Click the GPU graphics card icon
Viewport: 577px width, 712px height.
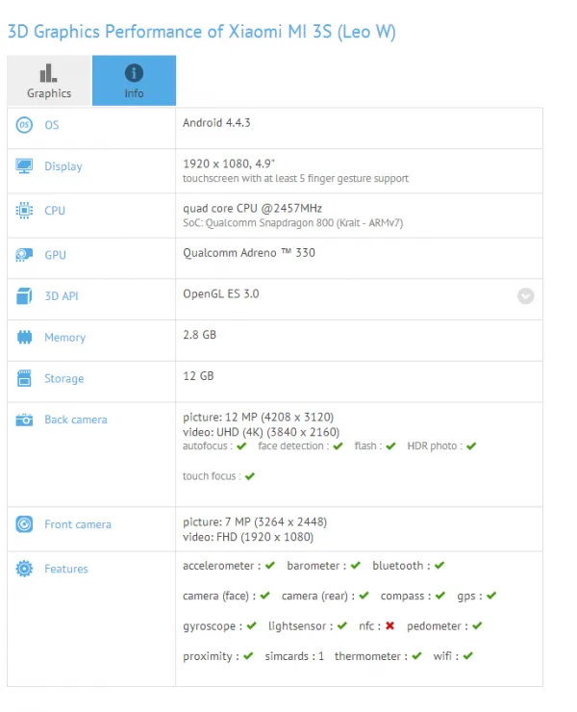coord(24,255)
